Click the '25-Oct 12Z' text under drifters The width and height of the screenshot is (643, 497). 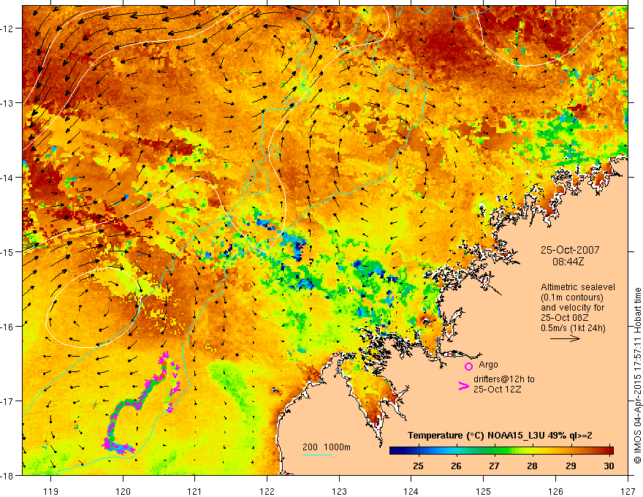(x=497, y=390)
